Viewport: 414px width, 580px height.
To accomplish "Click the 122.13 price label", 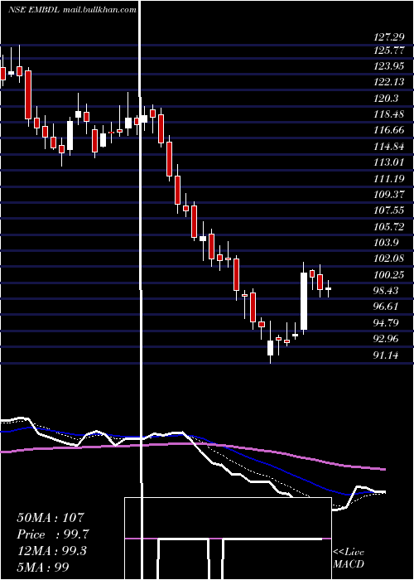I will tap(388, 82).
